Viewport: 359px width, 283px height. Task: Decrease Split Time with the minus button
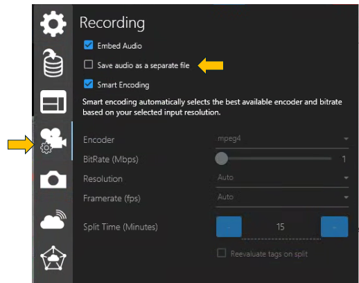click(229, 227)
